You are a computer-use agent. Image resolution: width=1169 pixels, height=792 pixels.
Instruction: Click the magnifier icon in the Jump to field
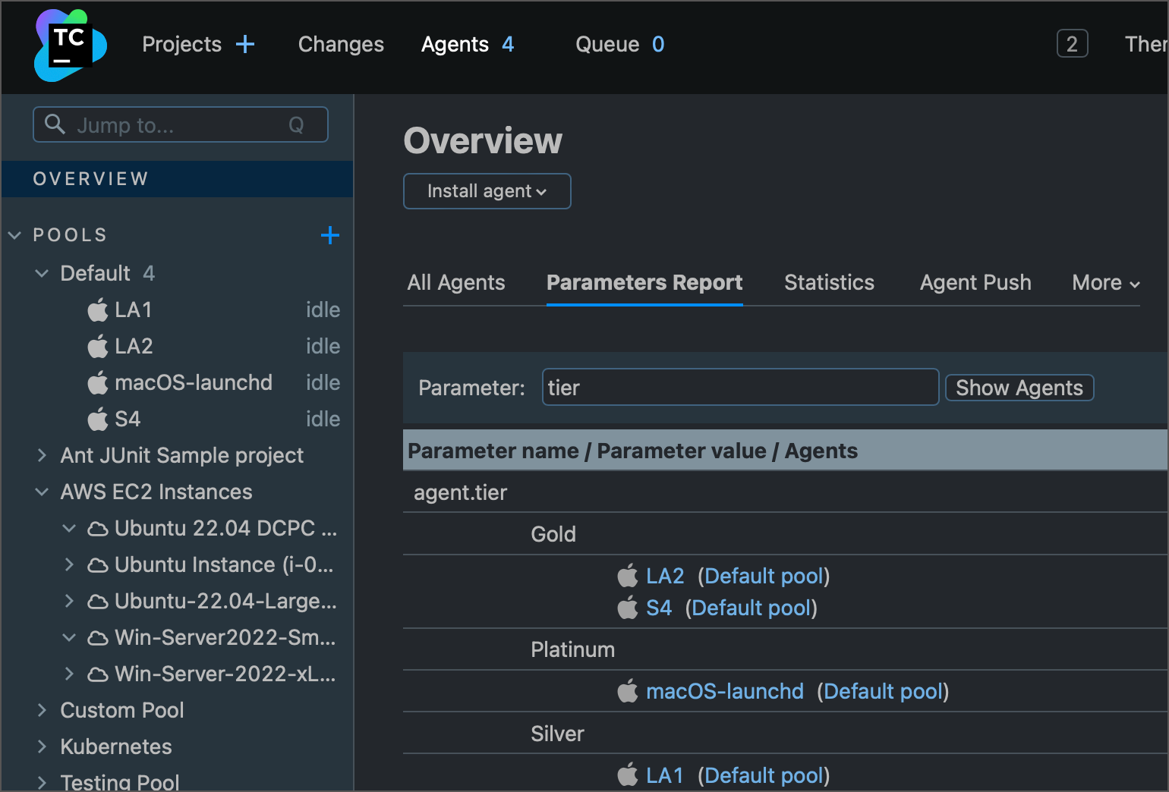(x=55, y=124)
